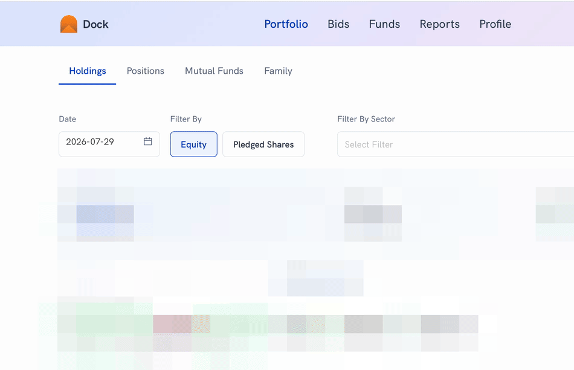Select the Holdings tab
Viewport: 574px width, 370px height.
tap(88, 71)
